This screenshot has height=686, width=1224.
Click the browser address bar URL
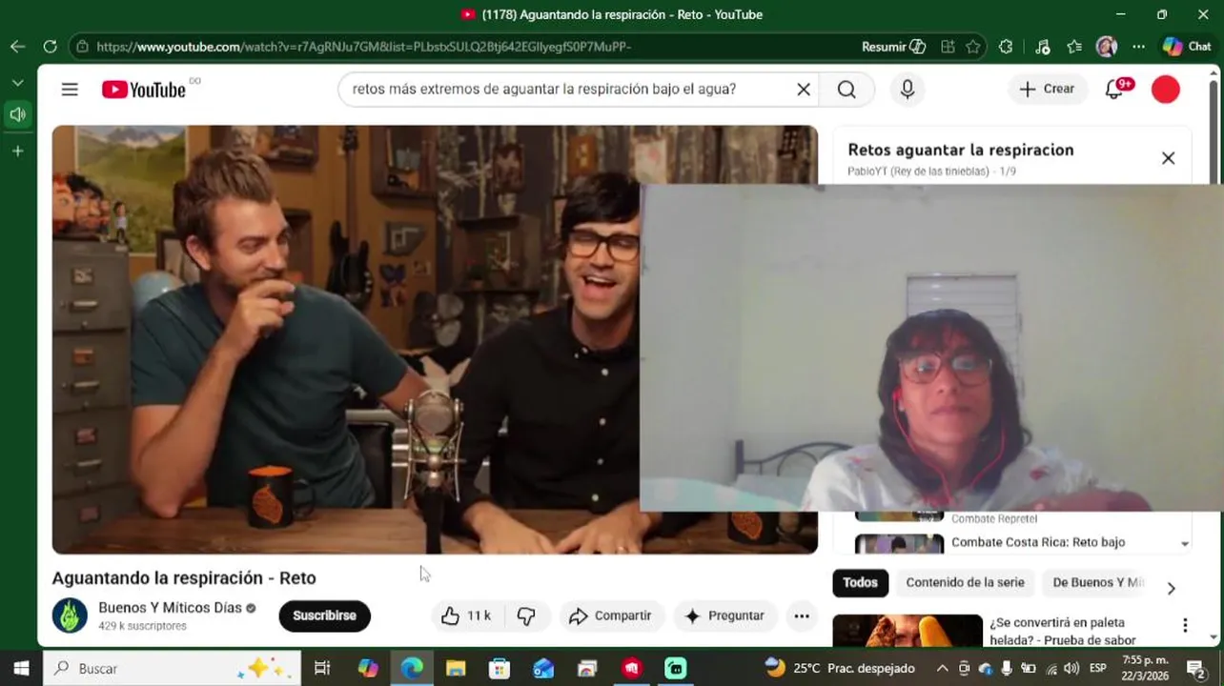tap(363, 47)
